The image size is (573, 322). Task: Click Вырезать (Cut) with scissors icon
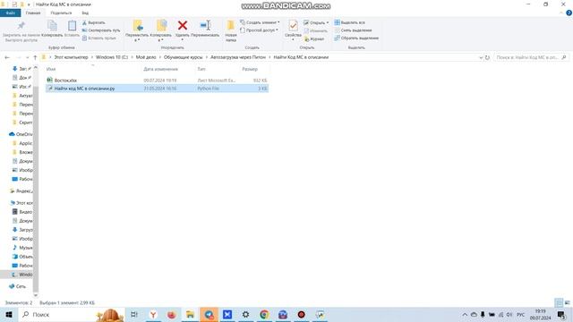tap(94, 22)
